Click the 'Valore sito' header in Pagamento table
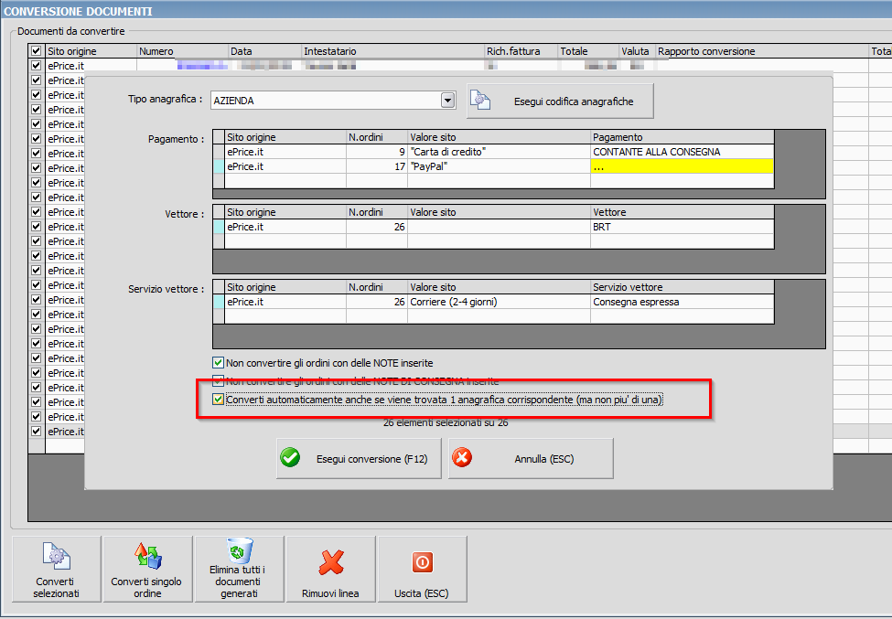892x619 pixels. click(499, 137)
